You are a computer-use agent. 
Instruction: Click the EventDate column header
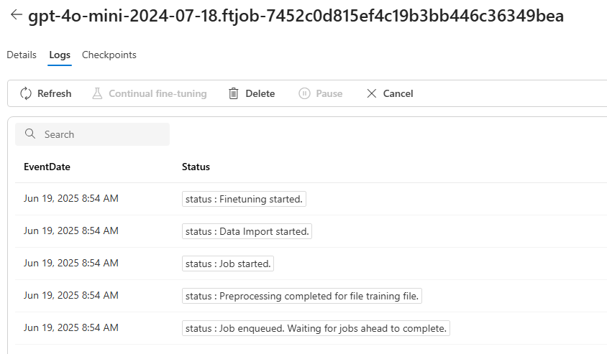(47, 167)
